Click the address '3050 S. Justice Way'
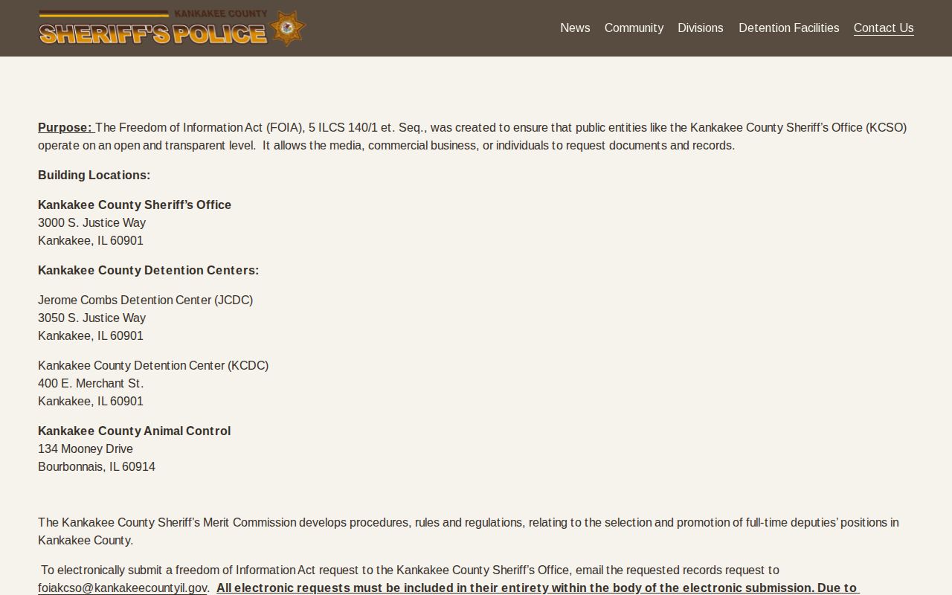This screenshot has width=952, height=595. [92, 318]
